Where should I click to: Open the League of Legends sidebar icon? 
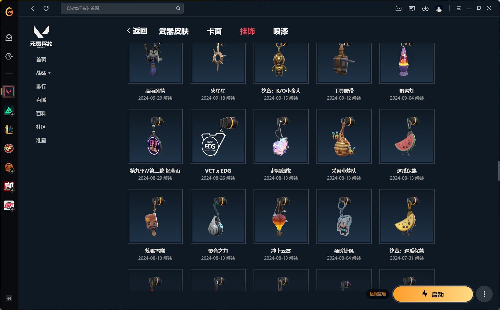[x=9, y=130]
